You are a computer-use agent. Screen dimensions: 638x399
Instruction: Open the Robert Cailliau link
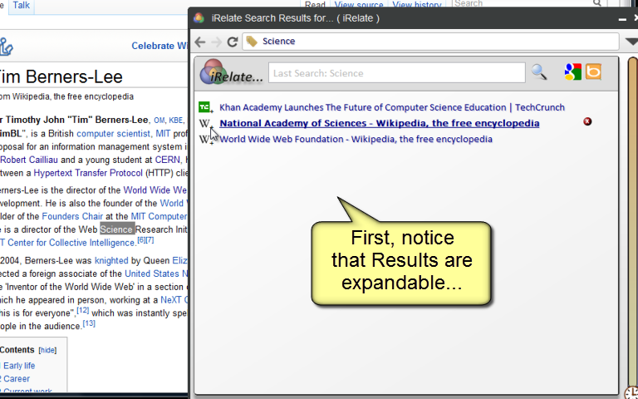pos(29,160)
